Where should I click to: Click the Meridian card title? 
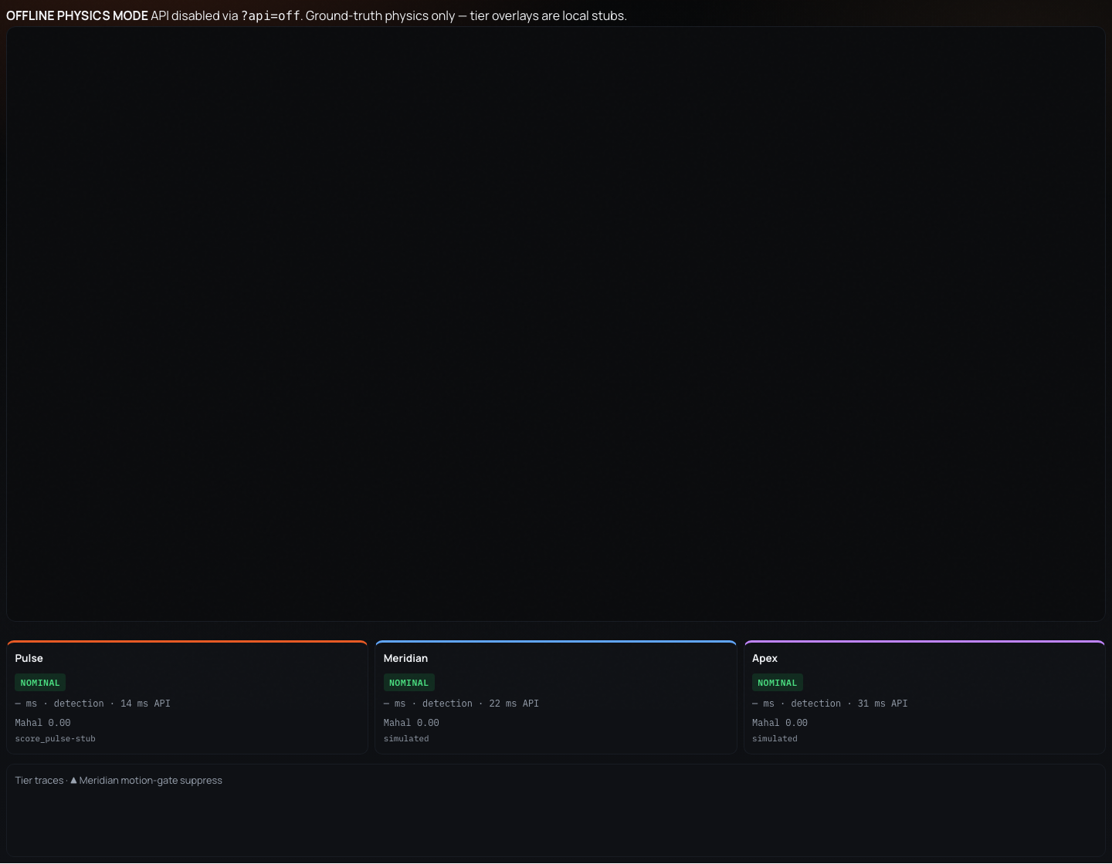[x=405, y=658]
